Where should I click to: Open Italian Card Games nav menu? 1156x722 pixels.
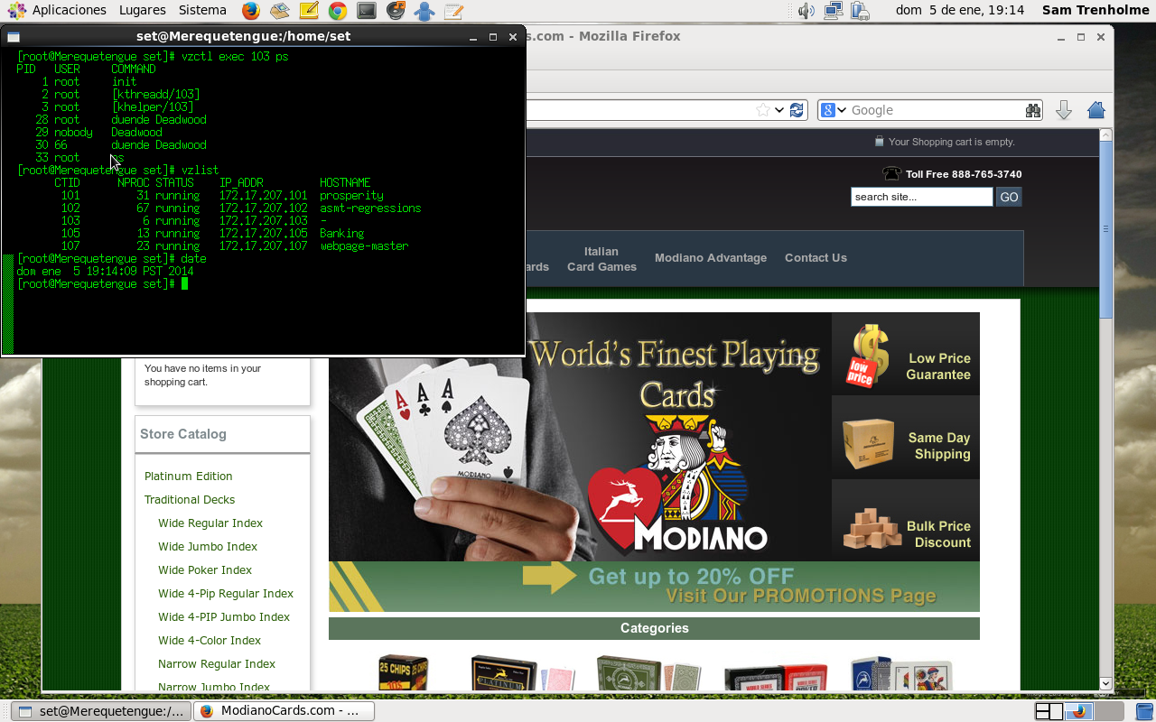click(x=601, y=259)
